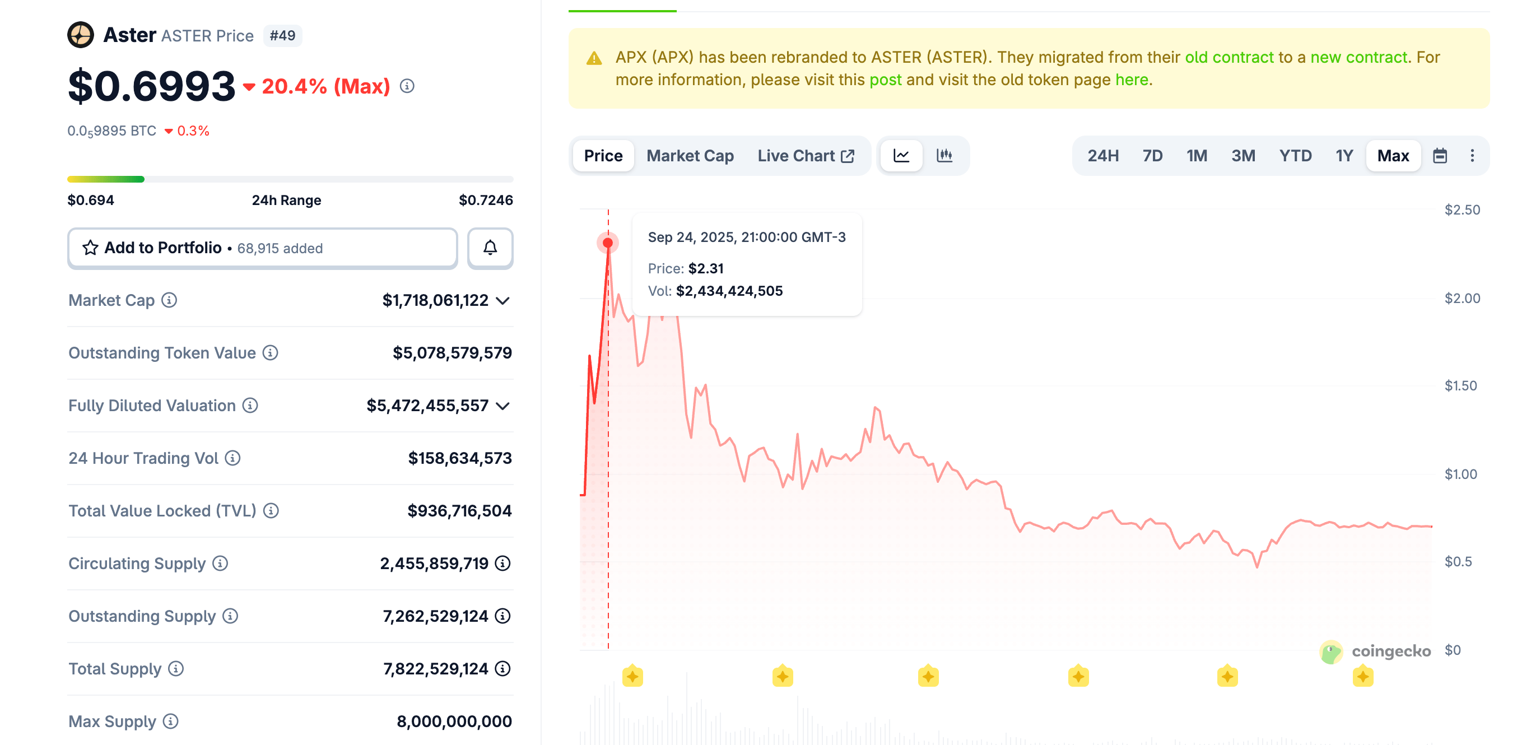
Task: Click info icon next to Total Value Locked
Action: [x=271, y=511]
